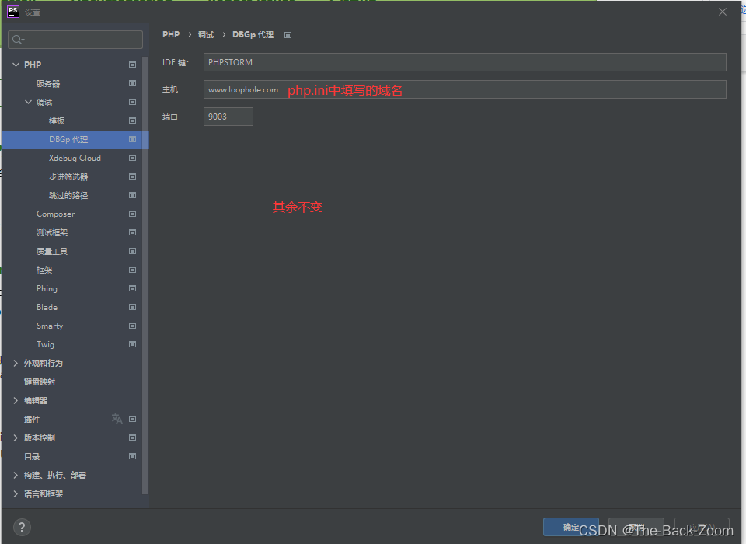Click the project icon beside 步进筛选器 row
This screenshot has height=544, width=746.
click(132, 176)
